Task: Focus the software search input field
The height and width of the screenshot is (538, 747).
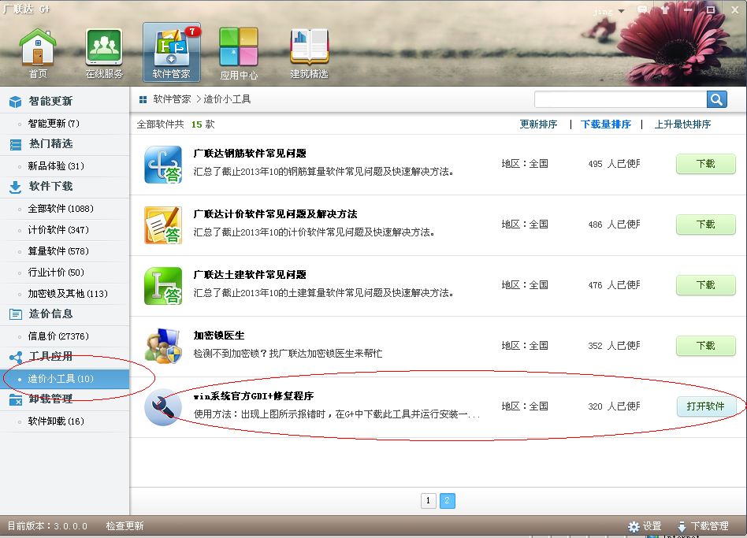Action: pos(620,99)
